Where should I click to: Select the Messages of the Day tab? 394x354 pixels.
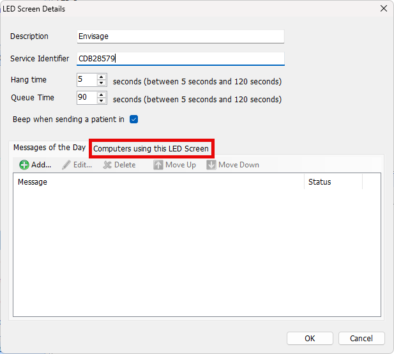[49, 148]
